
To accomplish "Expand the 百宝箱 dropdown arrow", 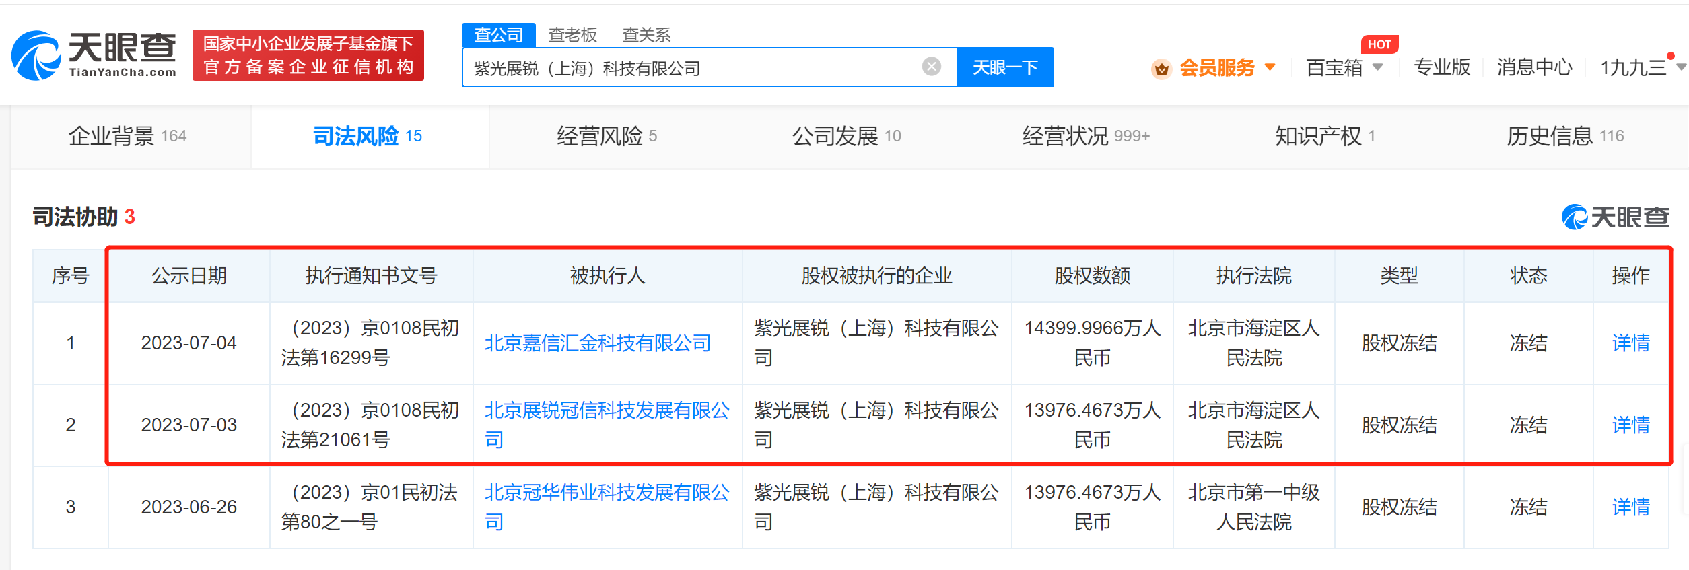I will pos(1377,67).
